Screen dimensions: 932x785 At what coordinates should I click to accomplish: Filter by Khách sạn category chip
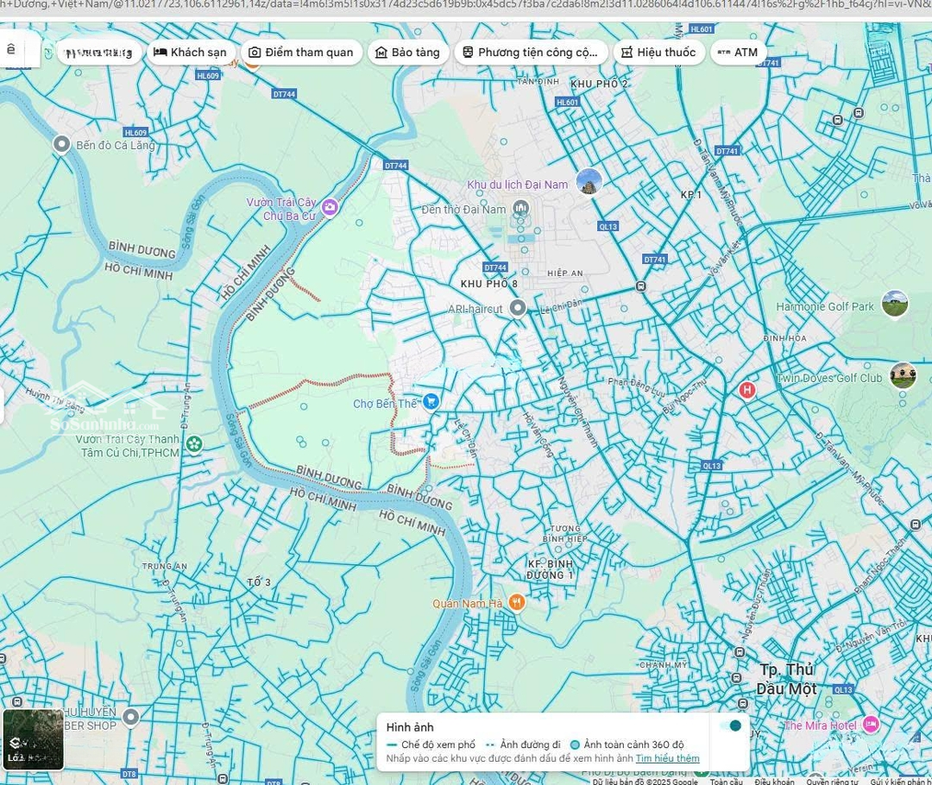tap(190, 52)
